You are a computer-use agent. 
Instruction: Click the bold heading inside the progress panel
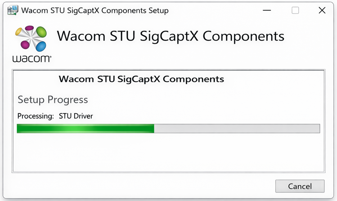coord(141,79)
